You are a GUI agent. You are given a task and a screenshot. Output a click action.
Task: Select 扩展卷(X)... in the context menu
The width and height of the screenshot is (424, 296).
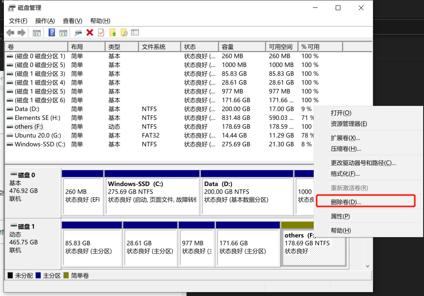[x=368, y=138]
